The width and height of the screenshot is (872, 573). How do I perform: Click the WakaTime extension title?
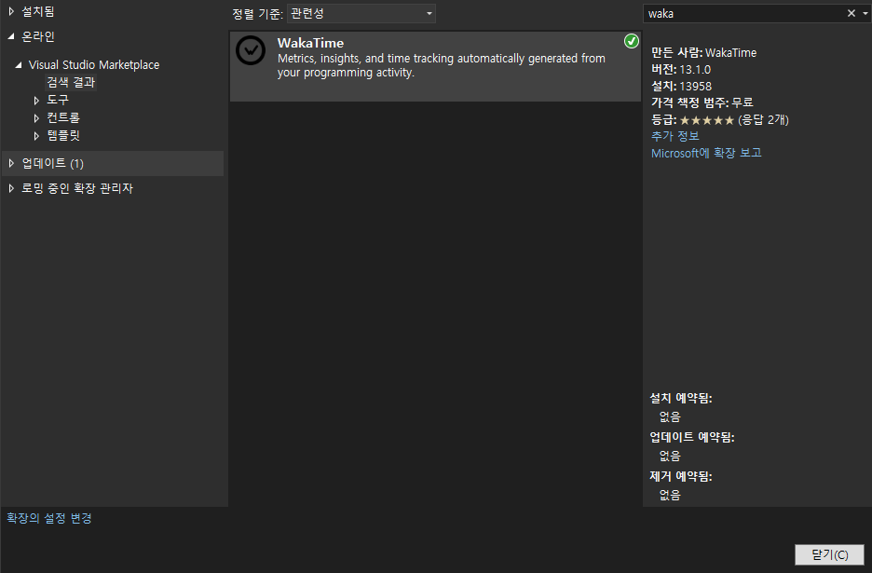coord(310,43)
